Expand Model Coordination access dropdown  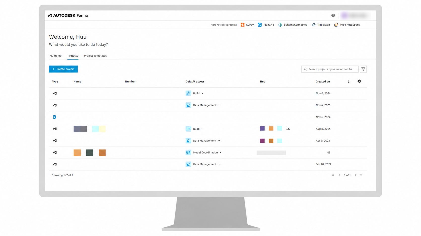(x=221, y=152)
